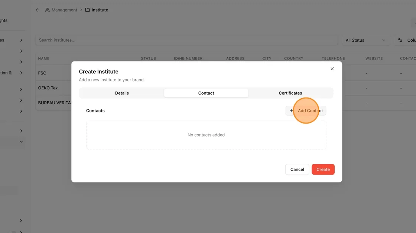Open the Columns filter icon
This screenshot has height=233, width=416.
click(x=400, y=40)
